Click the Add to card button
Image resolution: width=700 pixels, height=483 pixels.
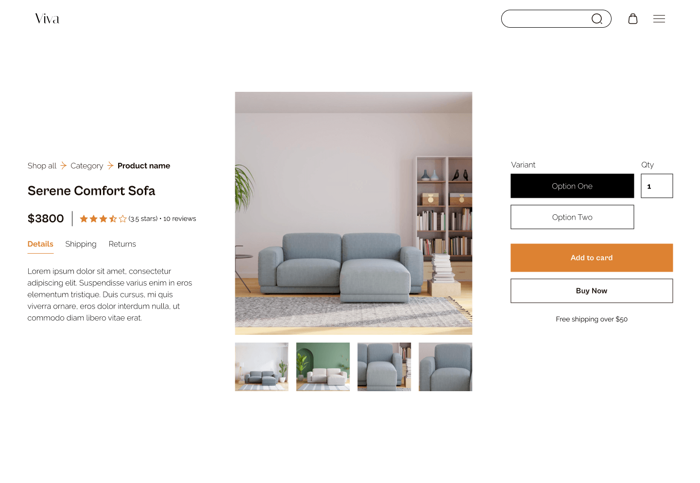(x=592, y=258)
